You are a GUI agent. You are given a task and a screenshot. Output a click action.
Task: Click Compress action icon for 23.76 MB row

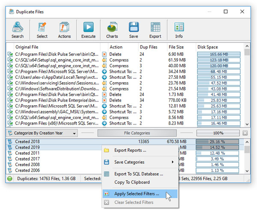(105, 83)
